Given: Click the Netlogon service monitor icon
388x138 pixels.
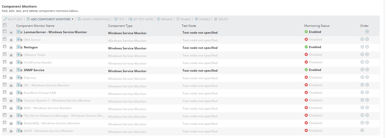Looking at the screenshot, I should tap(19, 47).
